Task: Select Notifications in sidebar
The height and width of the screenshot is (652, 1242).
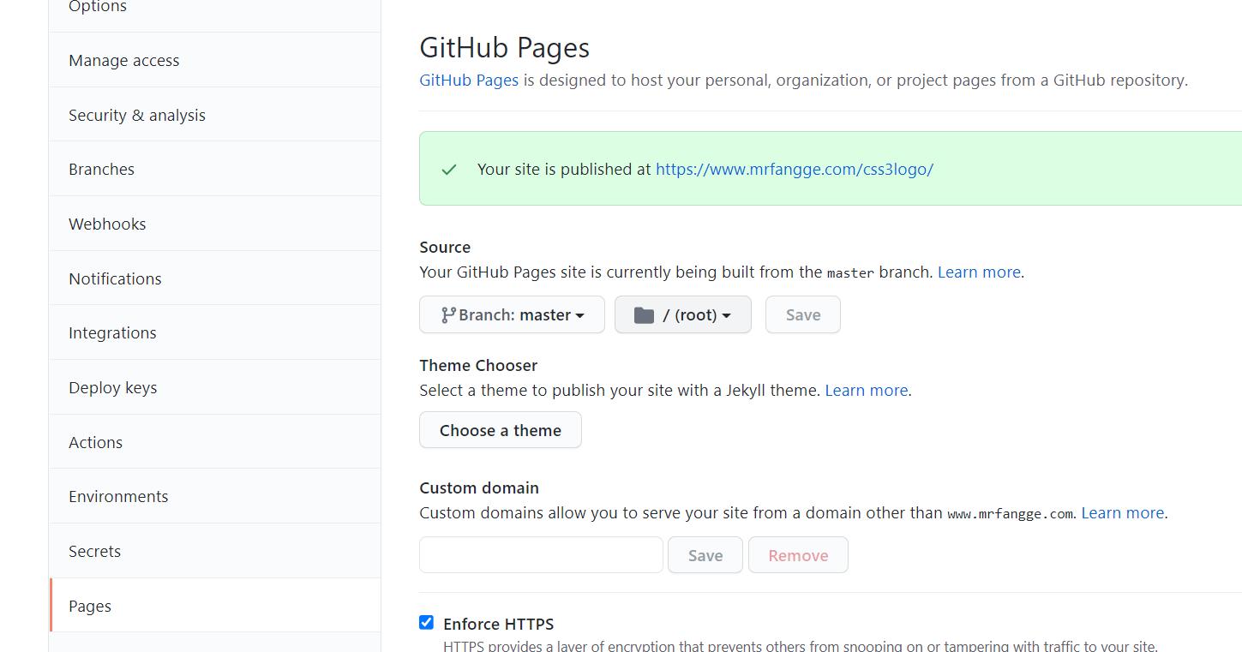Action: (x=215, y=278)
